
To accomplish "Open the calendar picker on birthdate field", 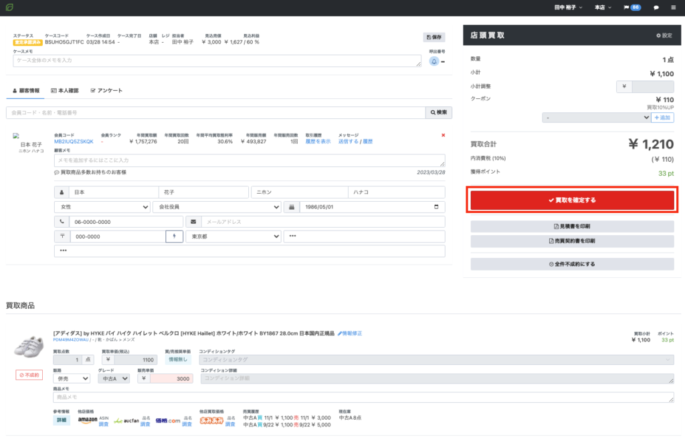I will [x=436, y=207].
